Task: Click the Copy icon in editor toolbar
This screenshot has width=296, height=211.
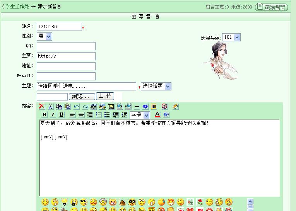Action: pos(59,106)
